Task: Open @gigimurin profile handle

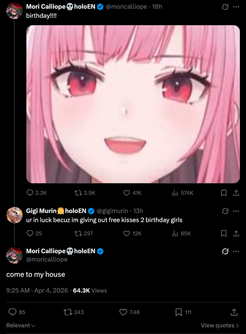Action: [x=112, y=211]
